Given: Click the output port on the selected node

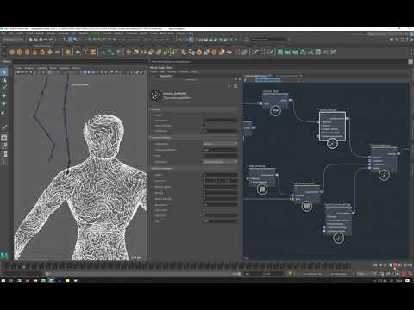Looking at the screenshot, I should click(x=348, y=118).
